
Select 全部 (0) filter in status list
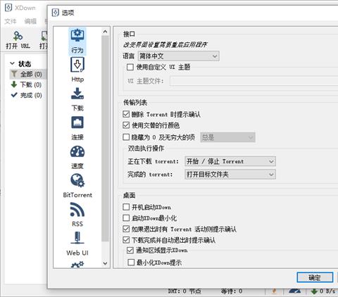point(28,75)
